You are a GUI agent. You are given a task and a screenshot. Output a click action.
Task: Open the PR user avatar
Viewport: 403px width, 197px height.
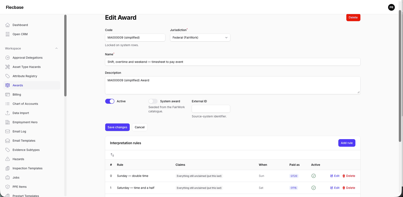[391, 7]
